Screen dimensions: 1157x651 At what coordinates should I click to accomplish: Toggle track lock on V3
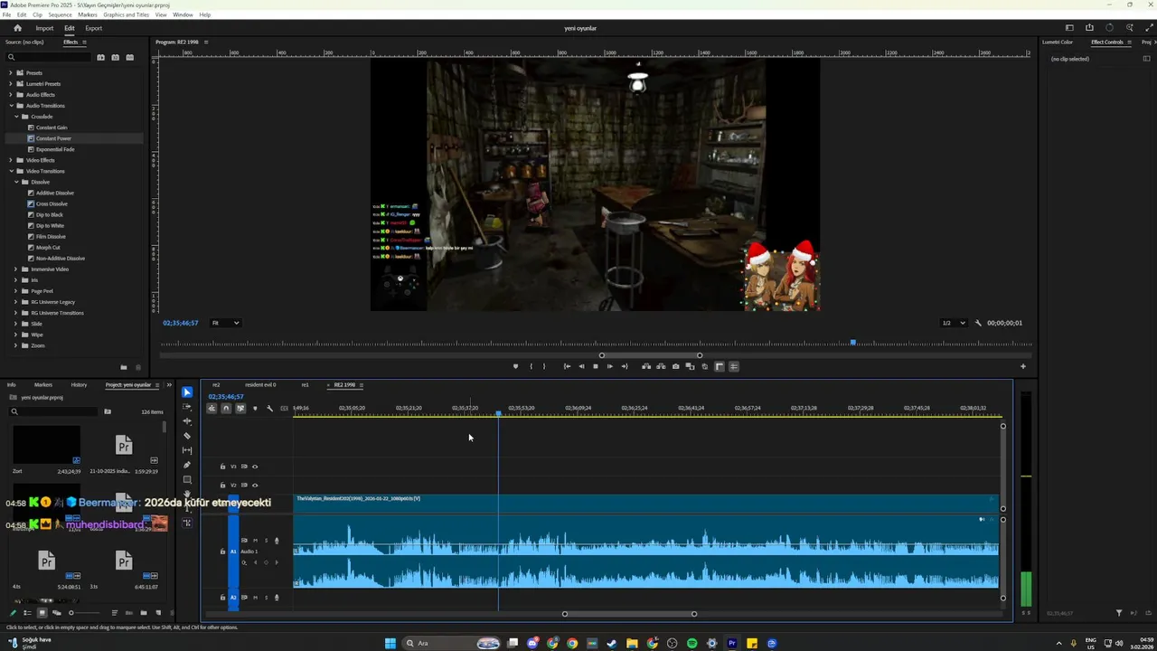click(x=222, y=467)
